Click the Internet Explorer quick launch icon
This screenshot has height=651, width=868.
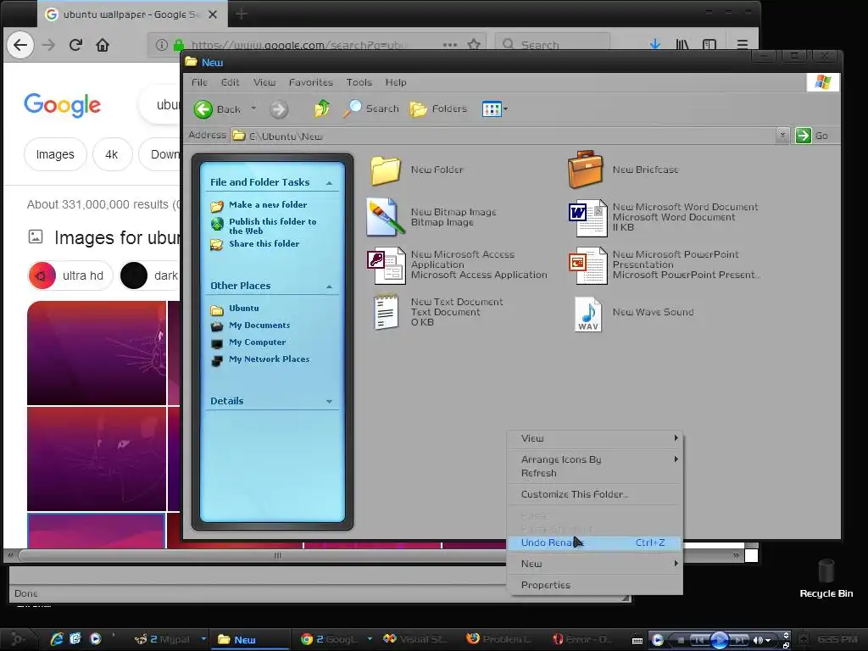coord(57,639)
